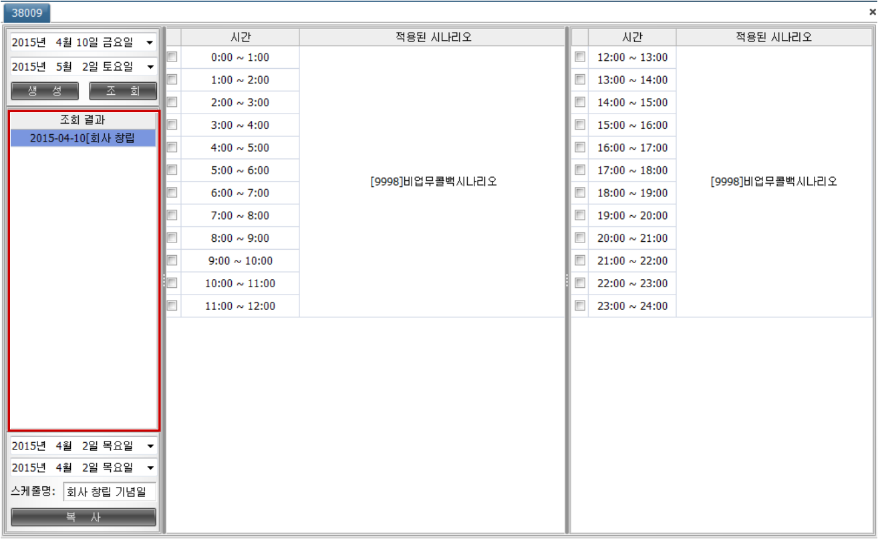878x539 pixels.
Task: Click the 11:00 ~ 12:00 time cell
Action: point(240,306)
